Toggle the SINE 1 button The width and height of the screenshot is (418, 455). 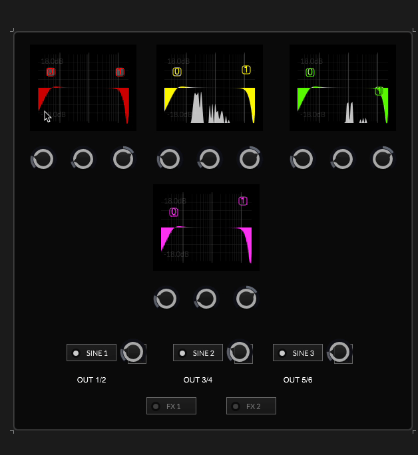[91, 353]
